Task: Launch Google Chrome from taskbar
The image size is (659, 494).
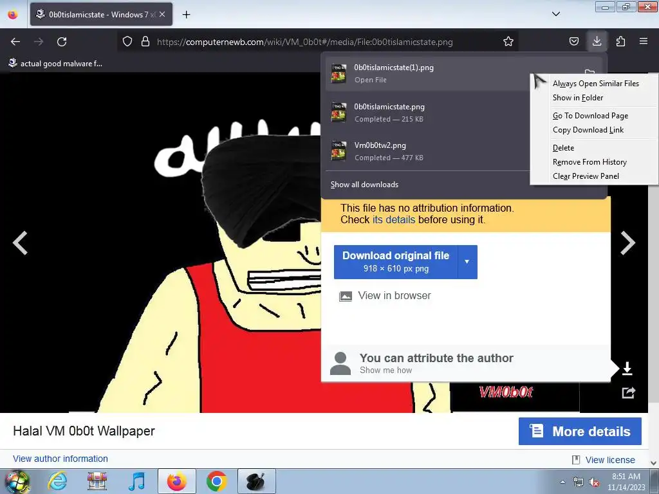Action: (217, 481)
